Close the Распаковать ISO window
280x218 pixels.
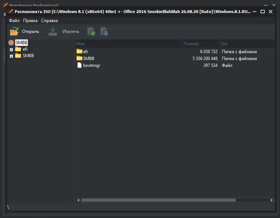271,12
